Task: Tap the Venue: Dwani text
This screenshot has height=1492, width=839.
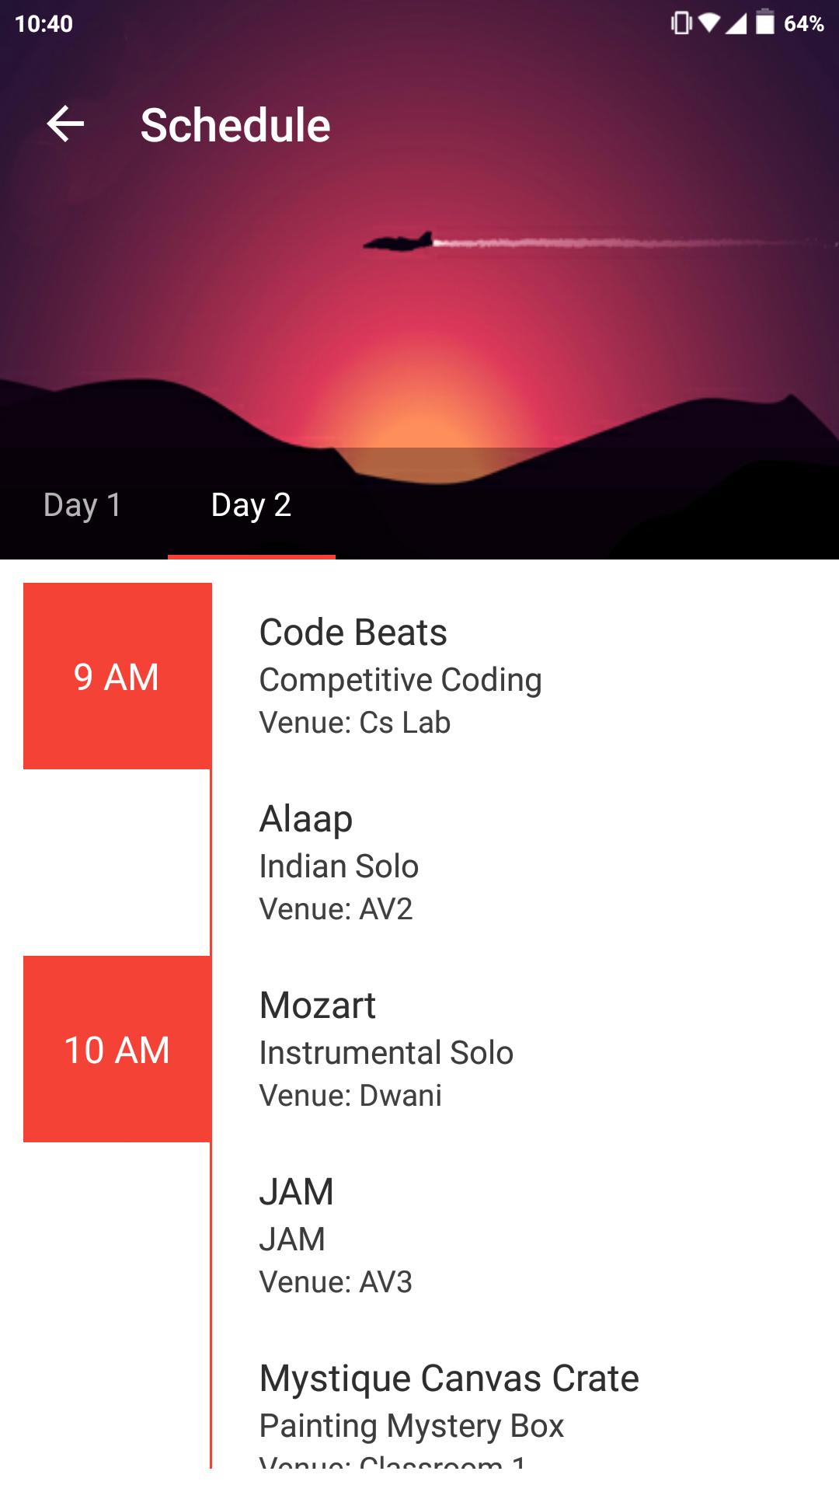Action: coord(350,1096)
